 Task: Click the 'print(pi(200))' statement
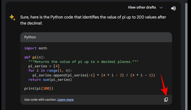[x=39, y=88]
